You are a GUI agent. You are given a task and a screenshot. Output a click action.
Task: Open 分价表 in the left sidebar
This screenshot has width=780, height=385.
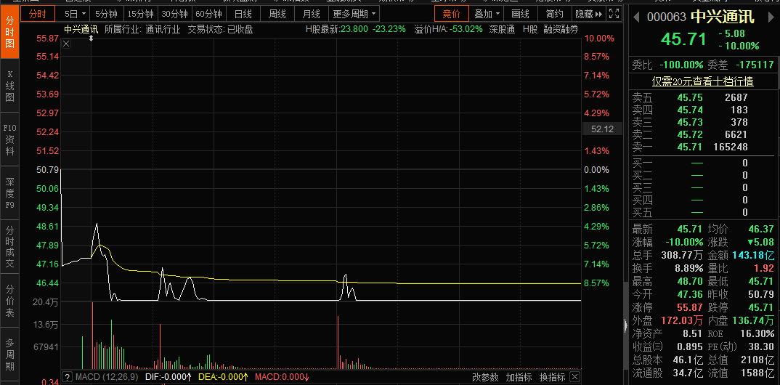tap(9, 301)
